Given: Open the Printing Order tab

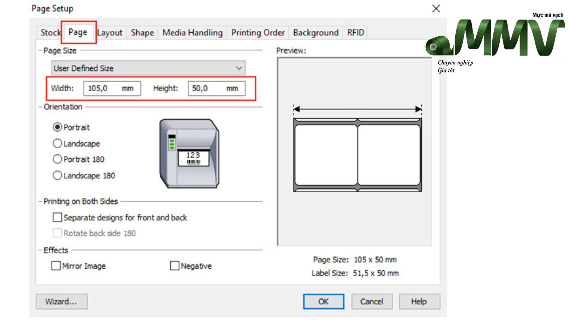Looking at the screenshot, I should [258, 33].
